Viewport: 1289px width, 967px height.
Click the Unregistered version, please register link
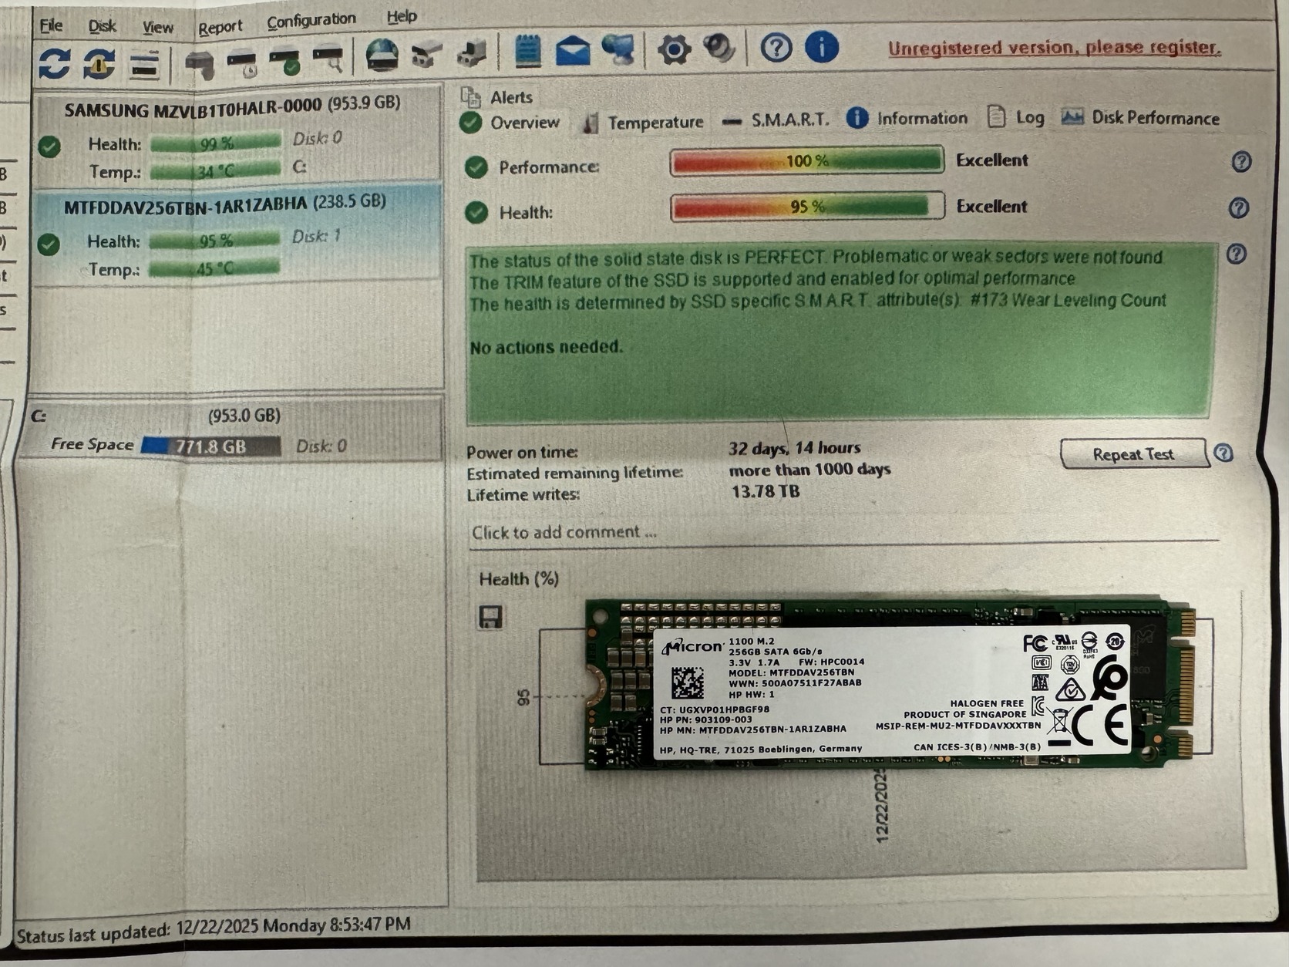coord(1054,48)
